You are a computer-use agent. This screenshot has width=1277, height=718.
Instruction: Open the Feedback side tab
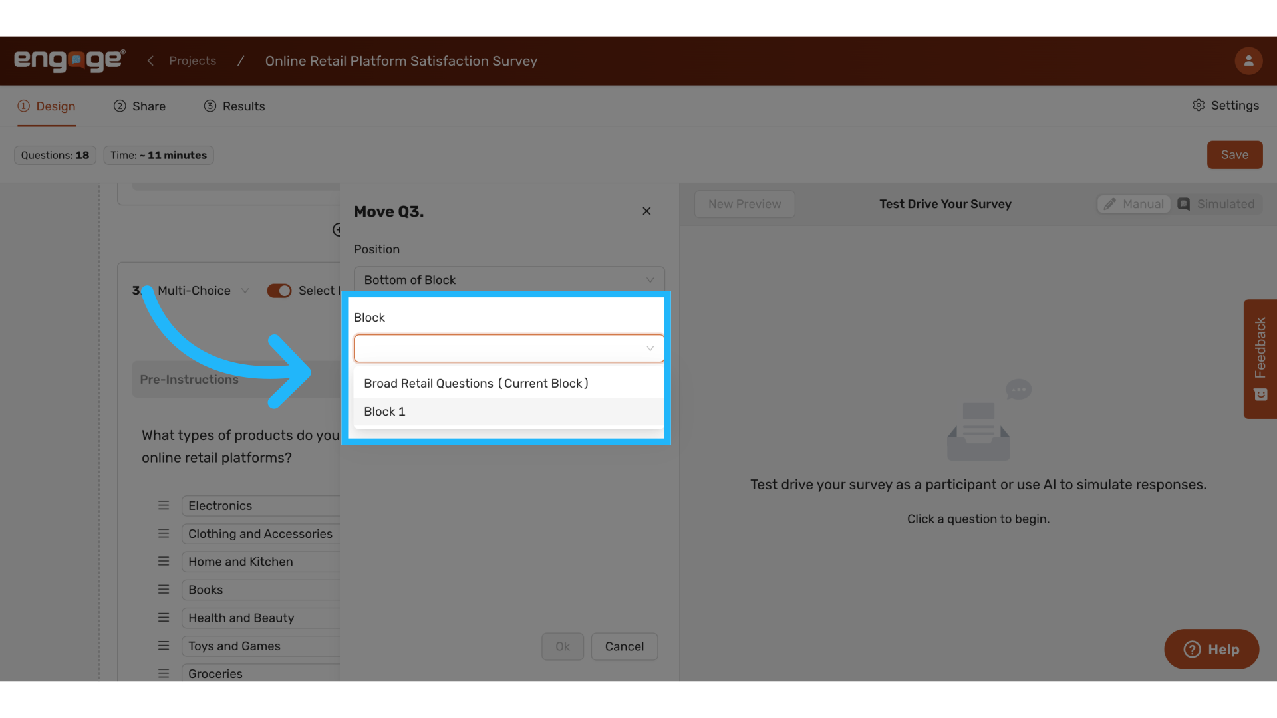[1260, 359]
